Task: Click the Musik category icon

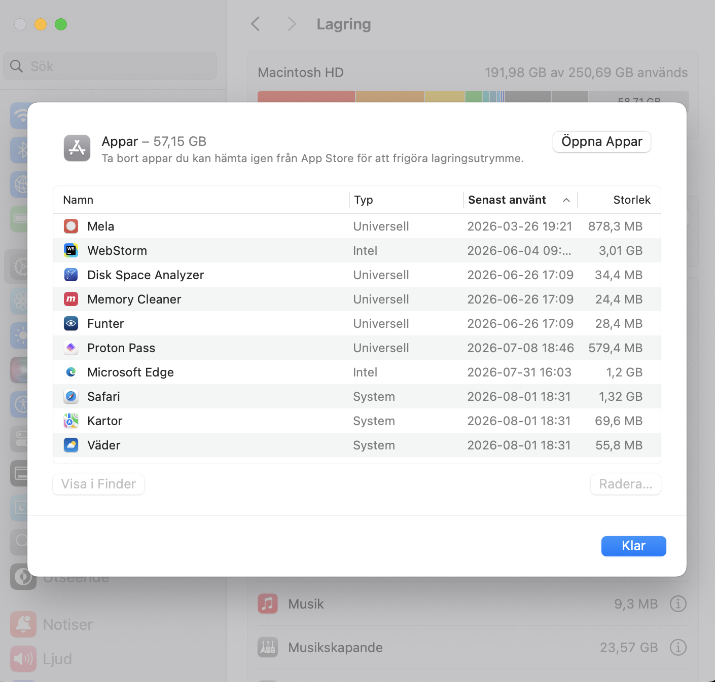Action: click(268, 603)
